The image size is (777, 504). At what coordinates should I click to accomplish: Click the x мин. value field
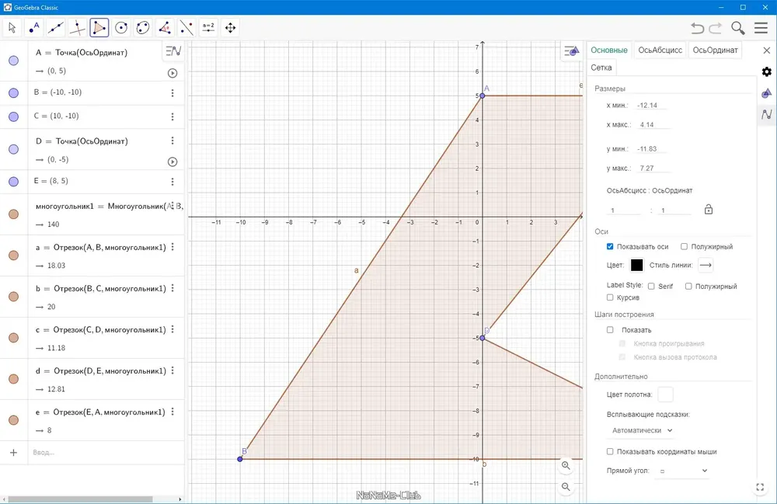(652, 106)
